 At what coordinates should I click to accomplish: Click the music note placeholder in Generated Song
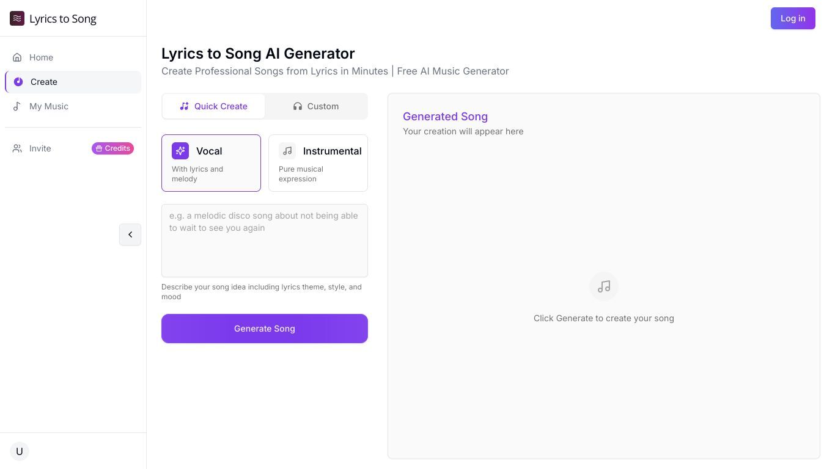point(604,286)
